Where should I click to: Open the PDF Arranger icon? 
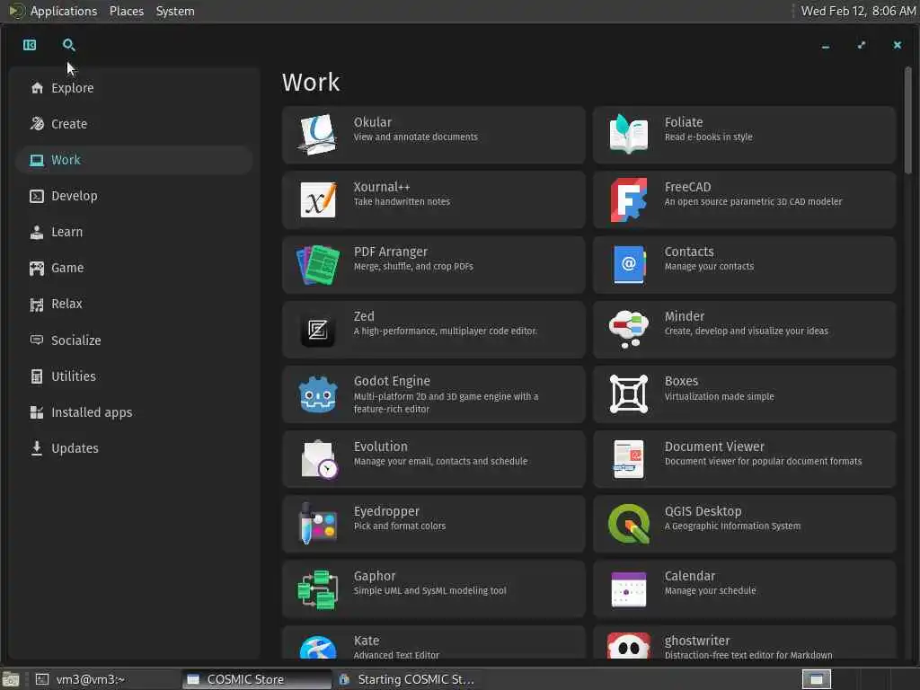[318, 265]
